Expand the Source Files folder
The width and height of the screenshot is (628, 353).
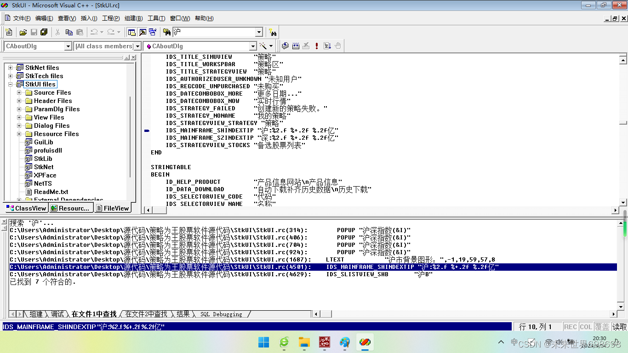pyautogui.click(x=19, y=92)
